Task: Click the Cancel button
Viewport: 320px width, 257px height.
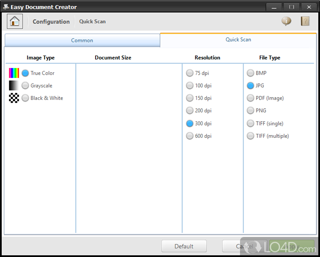Action: point(244,246)
